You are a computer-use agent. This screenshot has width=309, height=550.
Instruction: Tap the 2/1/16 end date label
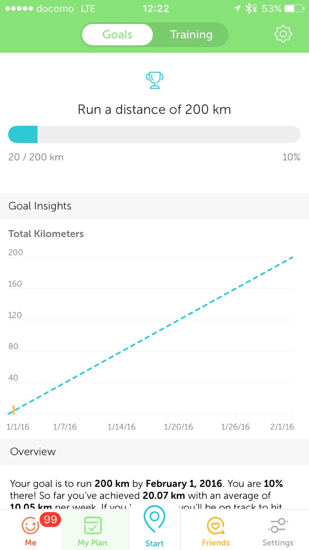coord(282,427)
